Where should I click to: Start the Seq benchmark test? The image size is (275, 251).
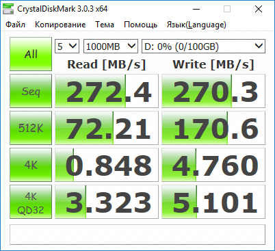click(x=31, y=91)
